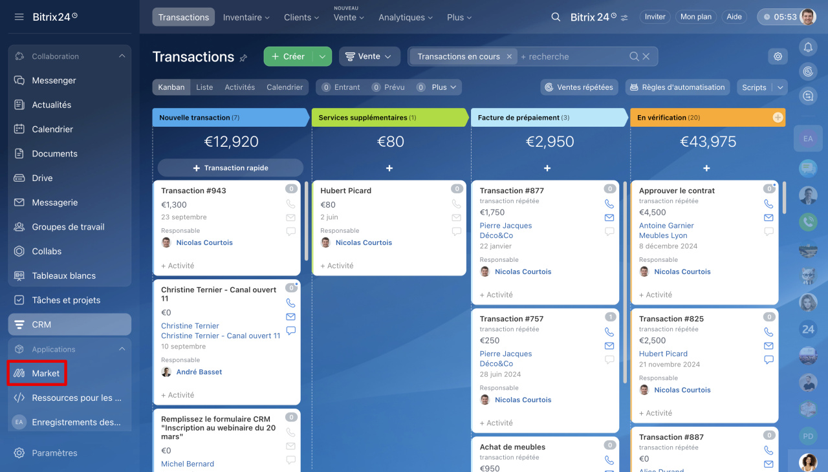Image resolution: width=828 pixels, height=472 pixels.
Task: Click the Transaction rapide button
Action: 230,168
